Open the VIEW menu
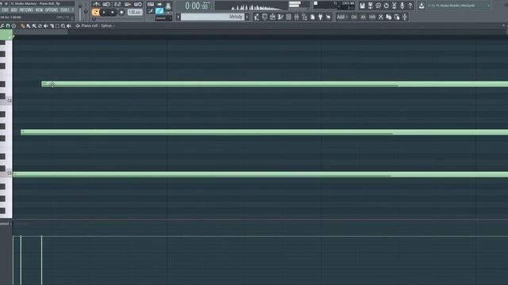This screenshot has height=285, width=508. (39, 10)
